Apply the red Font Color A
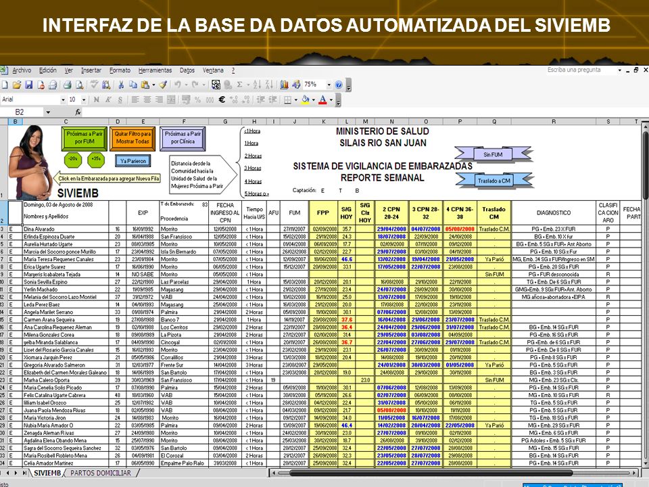This screenshot has width=649, height=487. coord(323,100)
